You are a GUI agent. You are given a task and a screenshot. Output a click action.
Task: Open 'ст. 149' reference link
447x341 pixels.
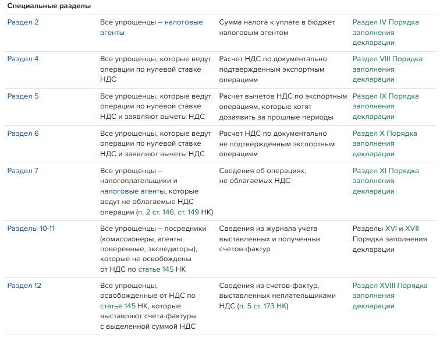click(188, 212)
